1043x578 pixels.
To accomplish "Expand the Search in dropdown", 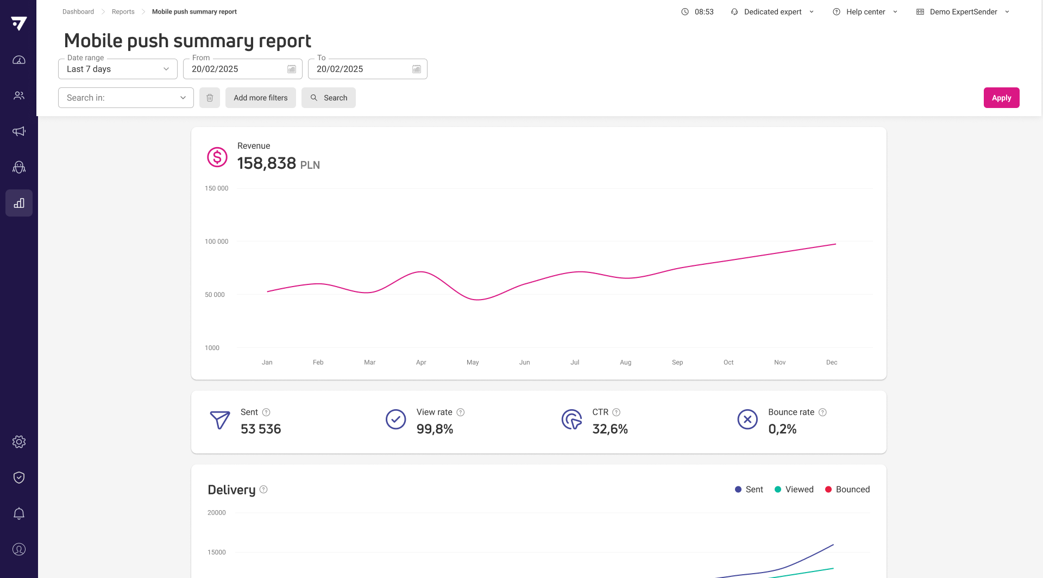I will click(x=126, y=98).
